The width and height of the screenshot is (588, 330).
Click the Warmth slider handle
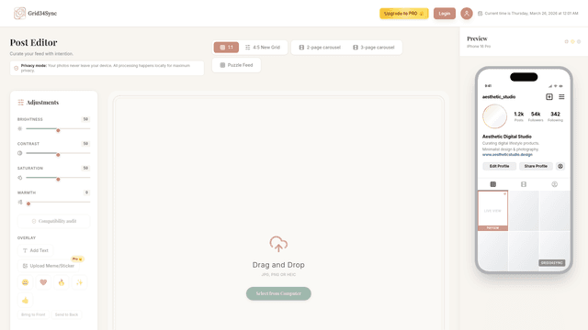click(28, 203)
